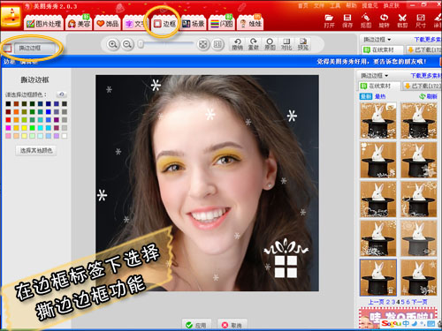This screenshot has height=331, width=442.
Task: Pick the magenta color swatch
Action: 8,128
